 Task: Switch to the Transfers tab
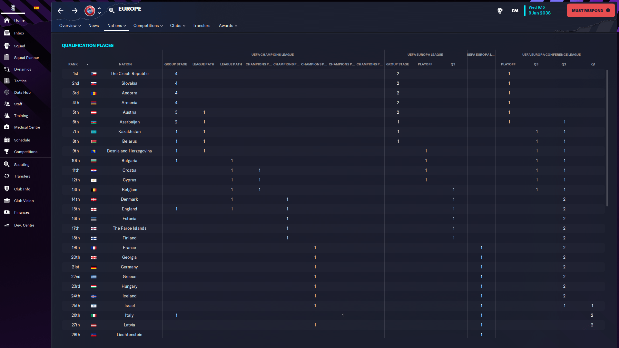click(x=201, y=26)
